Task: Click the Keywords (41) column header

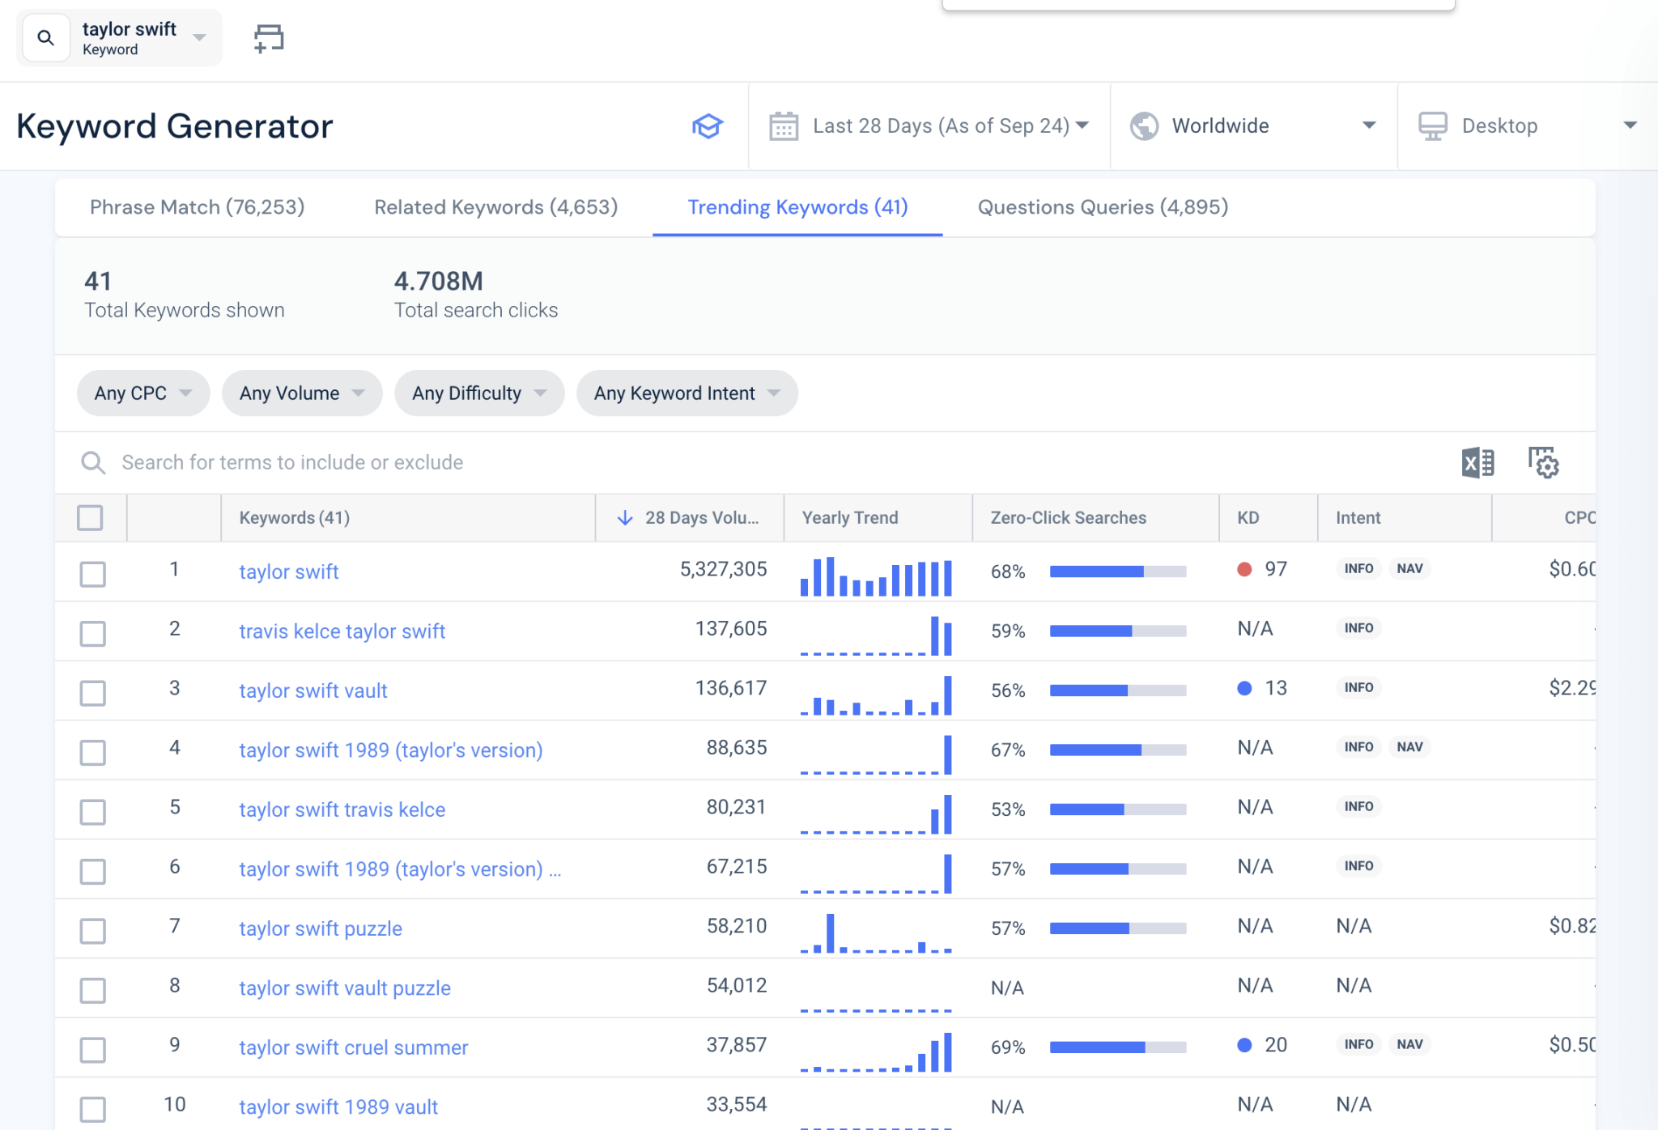Action: 295,518
